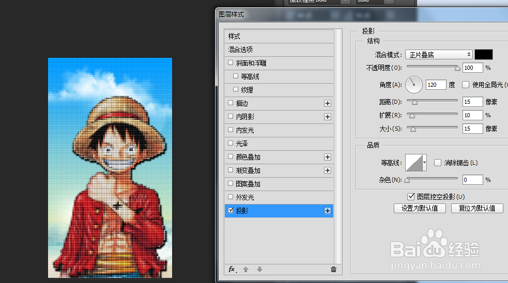508x283 pixels.
Task: Open the 等高线 contour preview thumbnail
Action: pyautogui.click(x=414, y=163)
